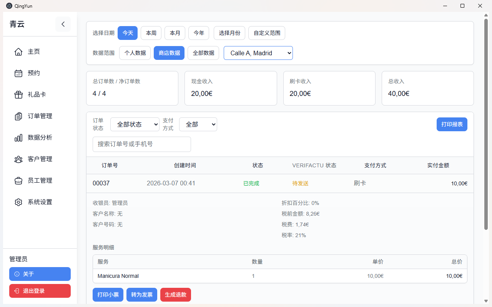Switch data scope to 全部数据
The image size is (492, 307).
[x=203, y=53]
